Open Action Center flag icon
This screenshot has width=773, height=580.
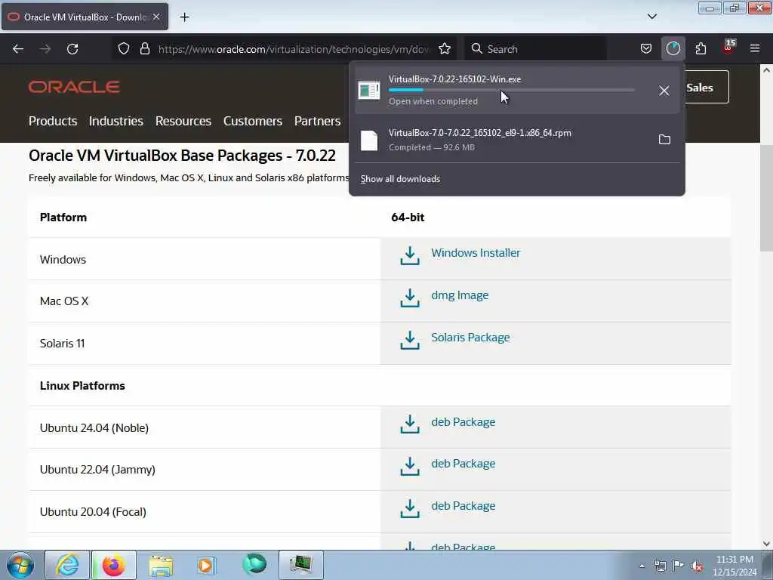tap(679, 565)
